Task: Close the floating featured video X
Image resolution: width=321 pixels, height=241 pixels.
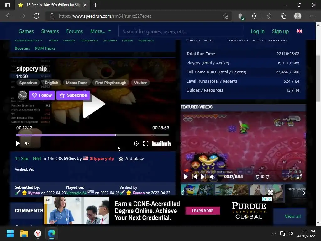Action: (271, 192)
